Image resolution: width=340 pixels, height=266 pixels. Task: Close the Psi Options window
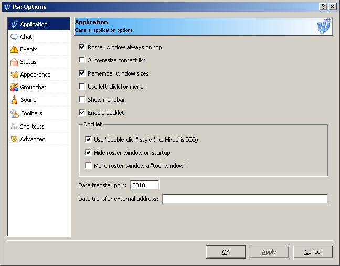coord(333,7)
